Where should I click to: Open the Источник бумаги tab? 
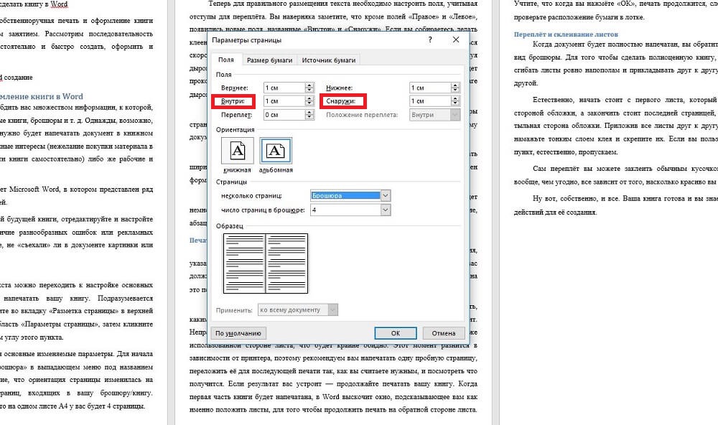coord(328,61)
